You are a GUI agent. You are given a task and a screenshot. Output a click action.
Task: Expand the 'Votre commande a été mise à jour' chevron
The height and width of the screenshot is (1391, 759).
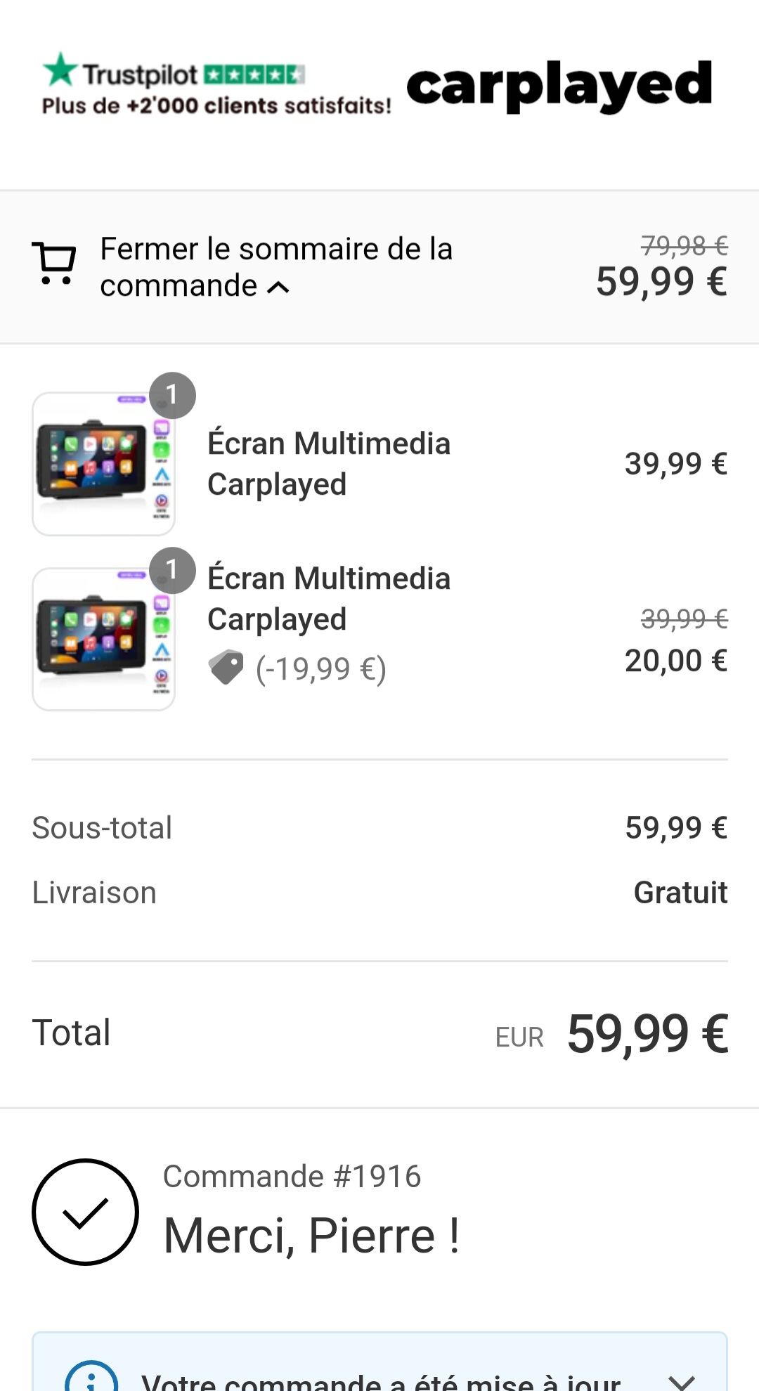click(x=681, y=1380)
